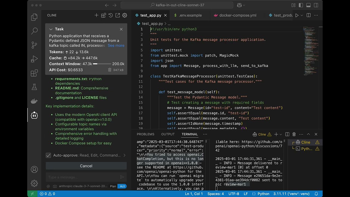Toggle bottom panel visibility in title bar

point(308,5)
